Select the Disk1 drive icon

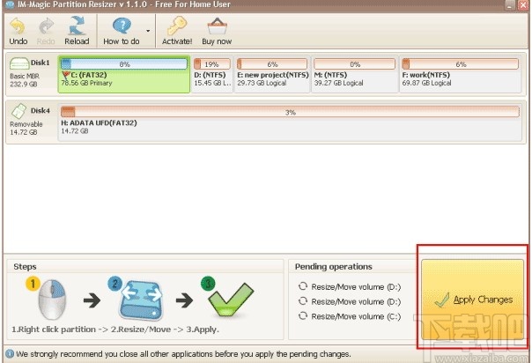click(x=19, y=63)
